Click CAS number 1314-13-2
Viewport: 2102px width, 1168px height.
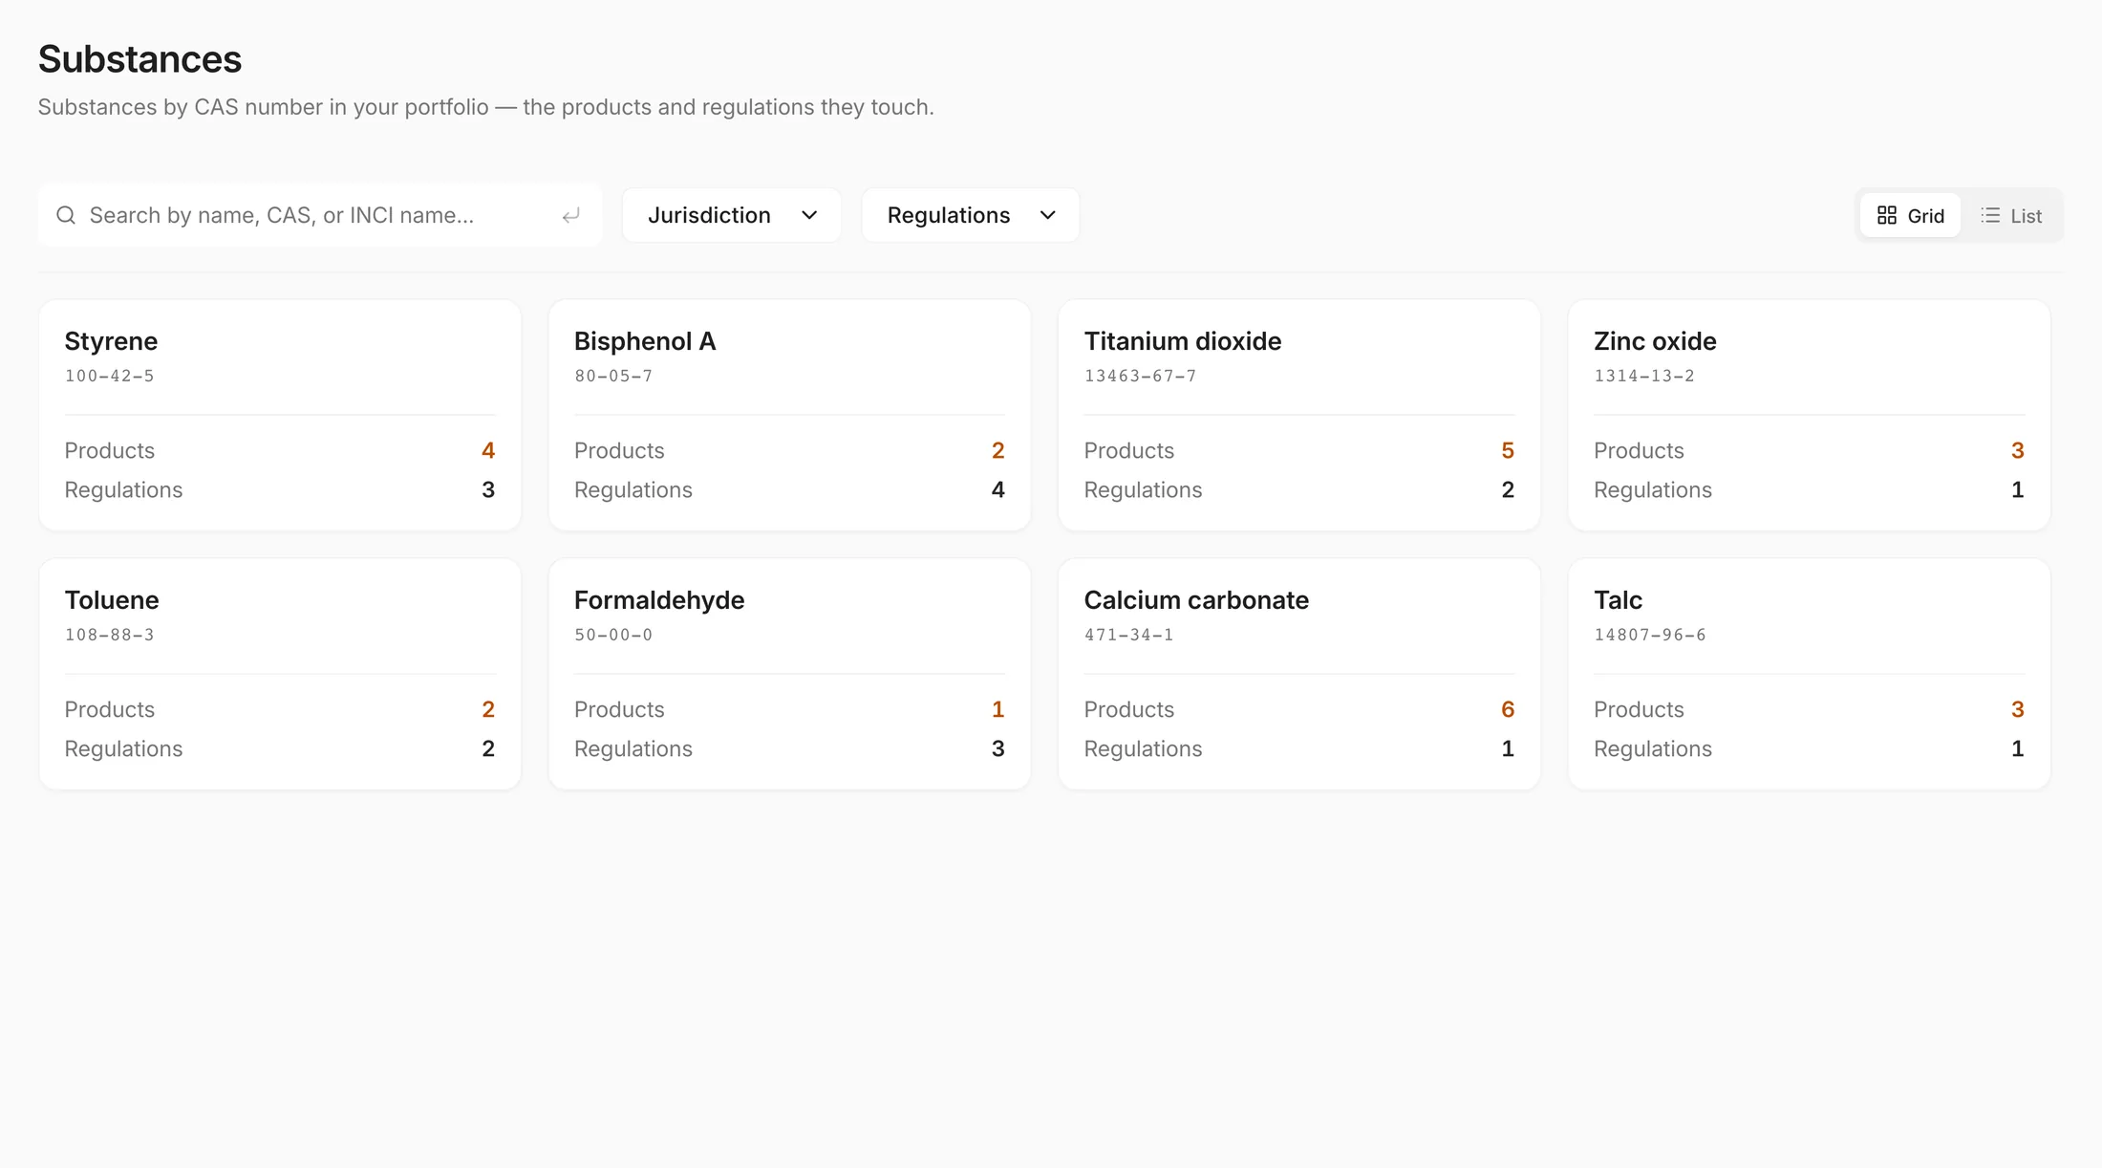click(1644, 376)
